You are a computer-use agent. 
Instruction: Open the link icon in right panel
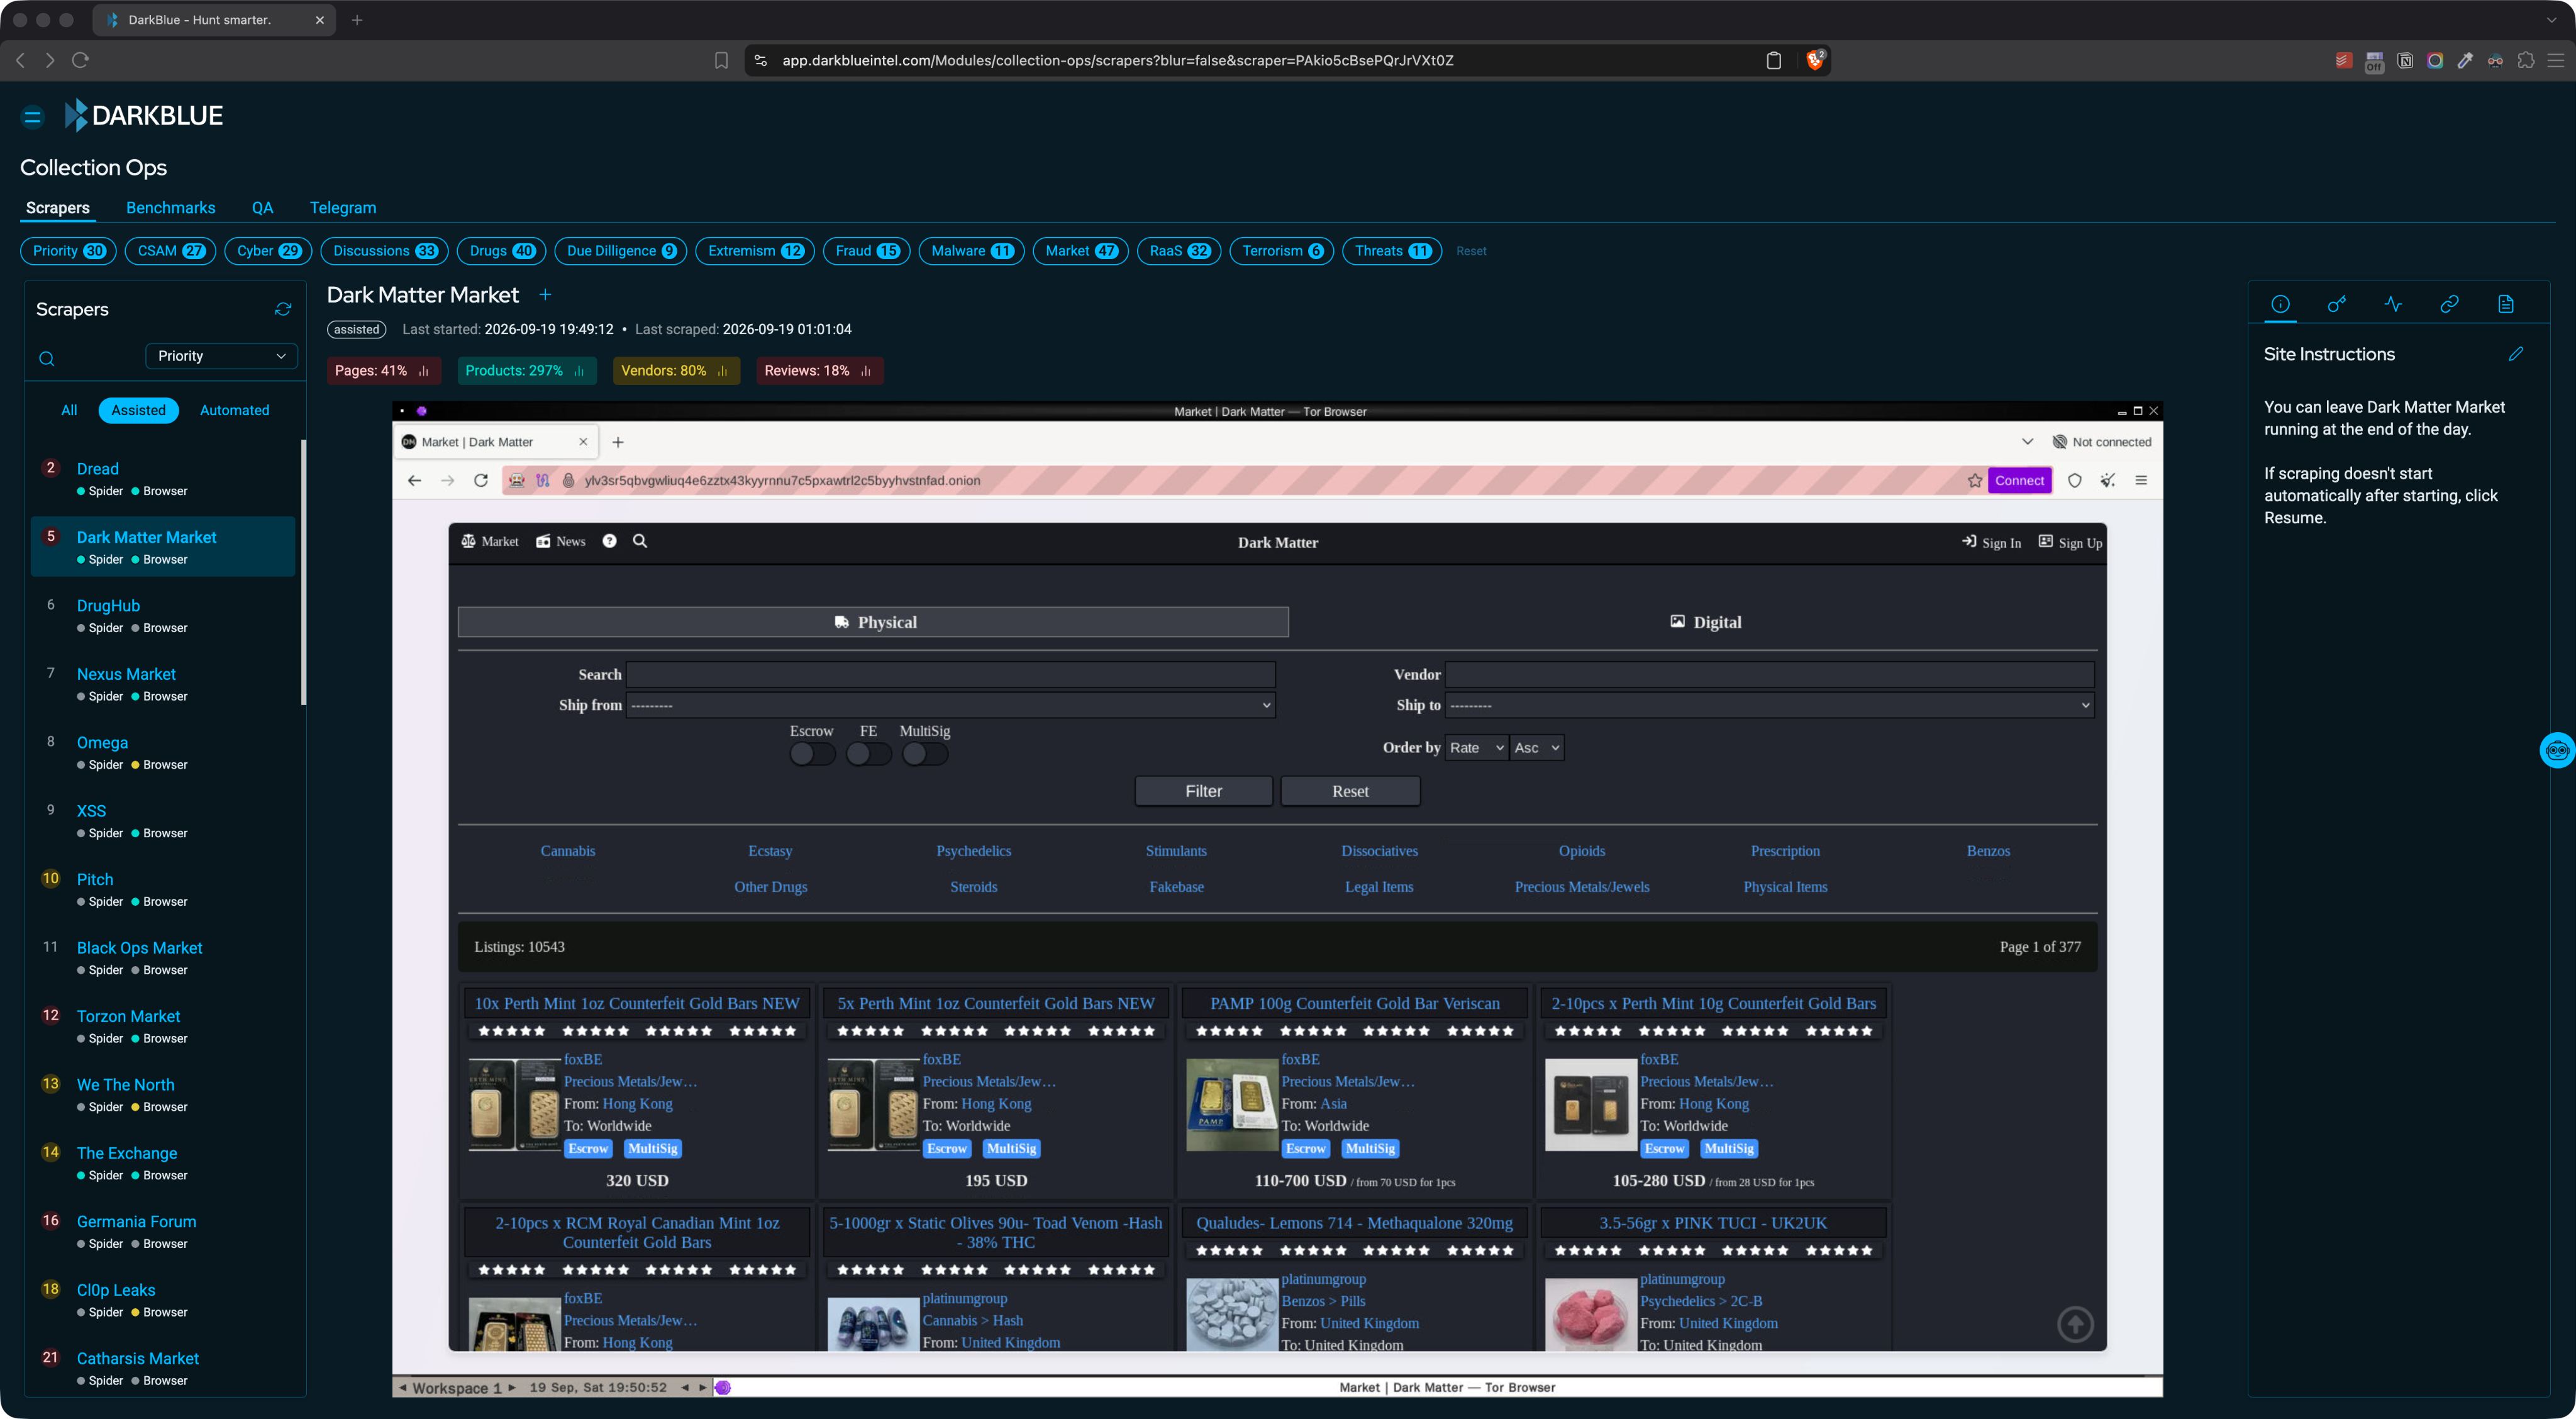click(x=2449, y=304)
